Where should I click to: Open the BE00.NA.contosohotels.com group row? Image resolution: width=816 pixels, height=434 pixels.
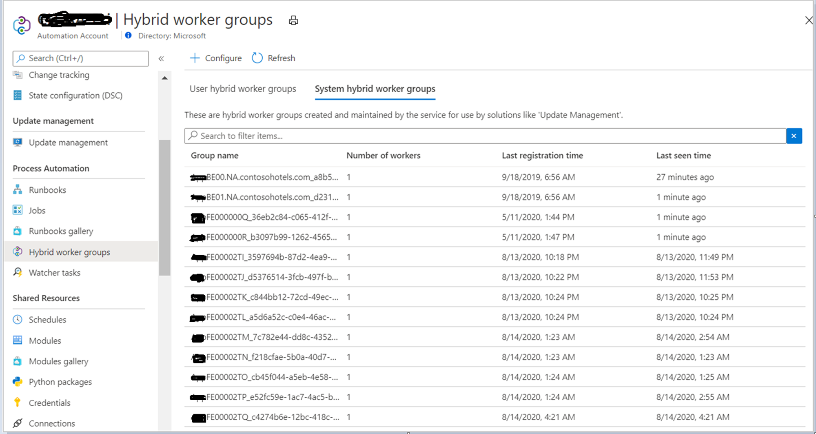(494, 177)
